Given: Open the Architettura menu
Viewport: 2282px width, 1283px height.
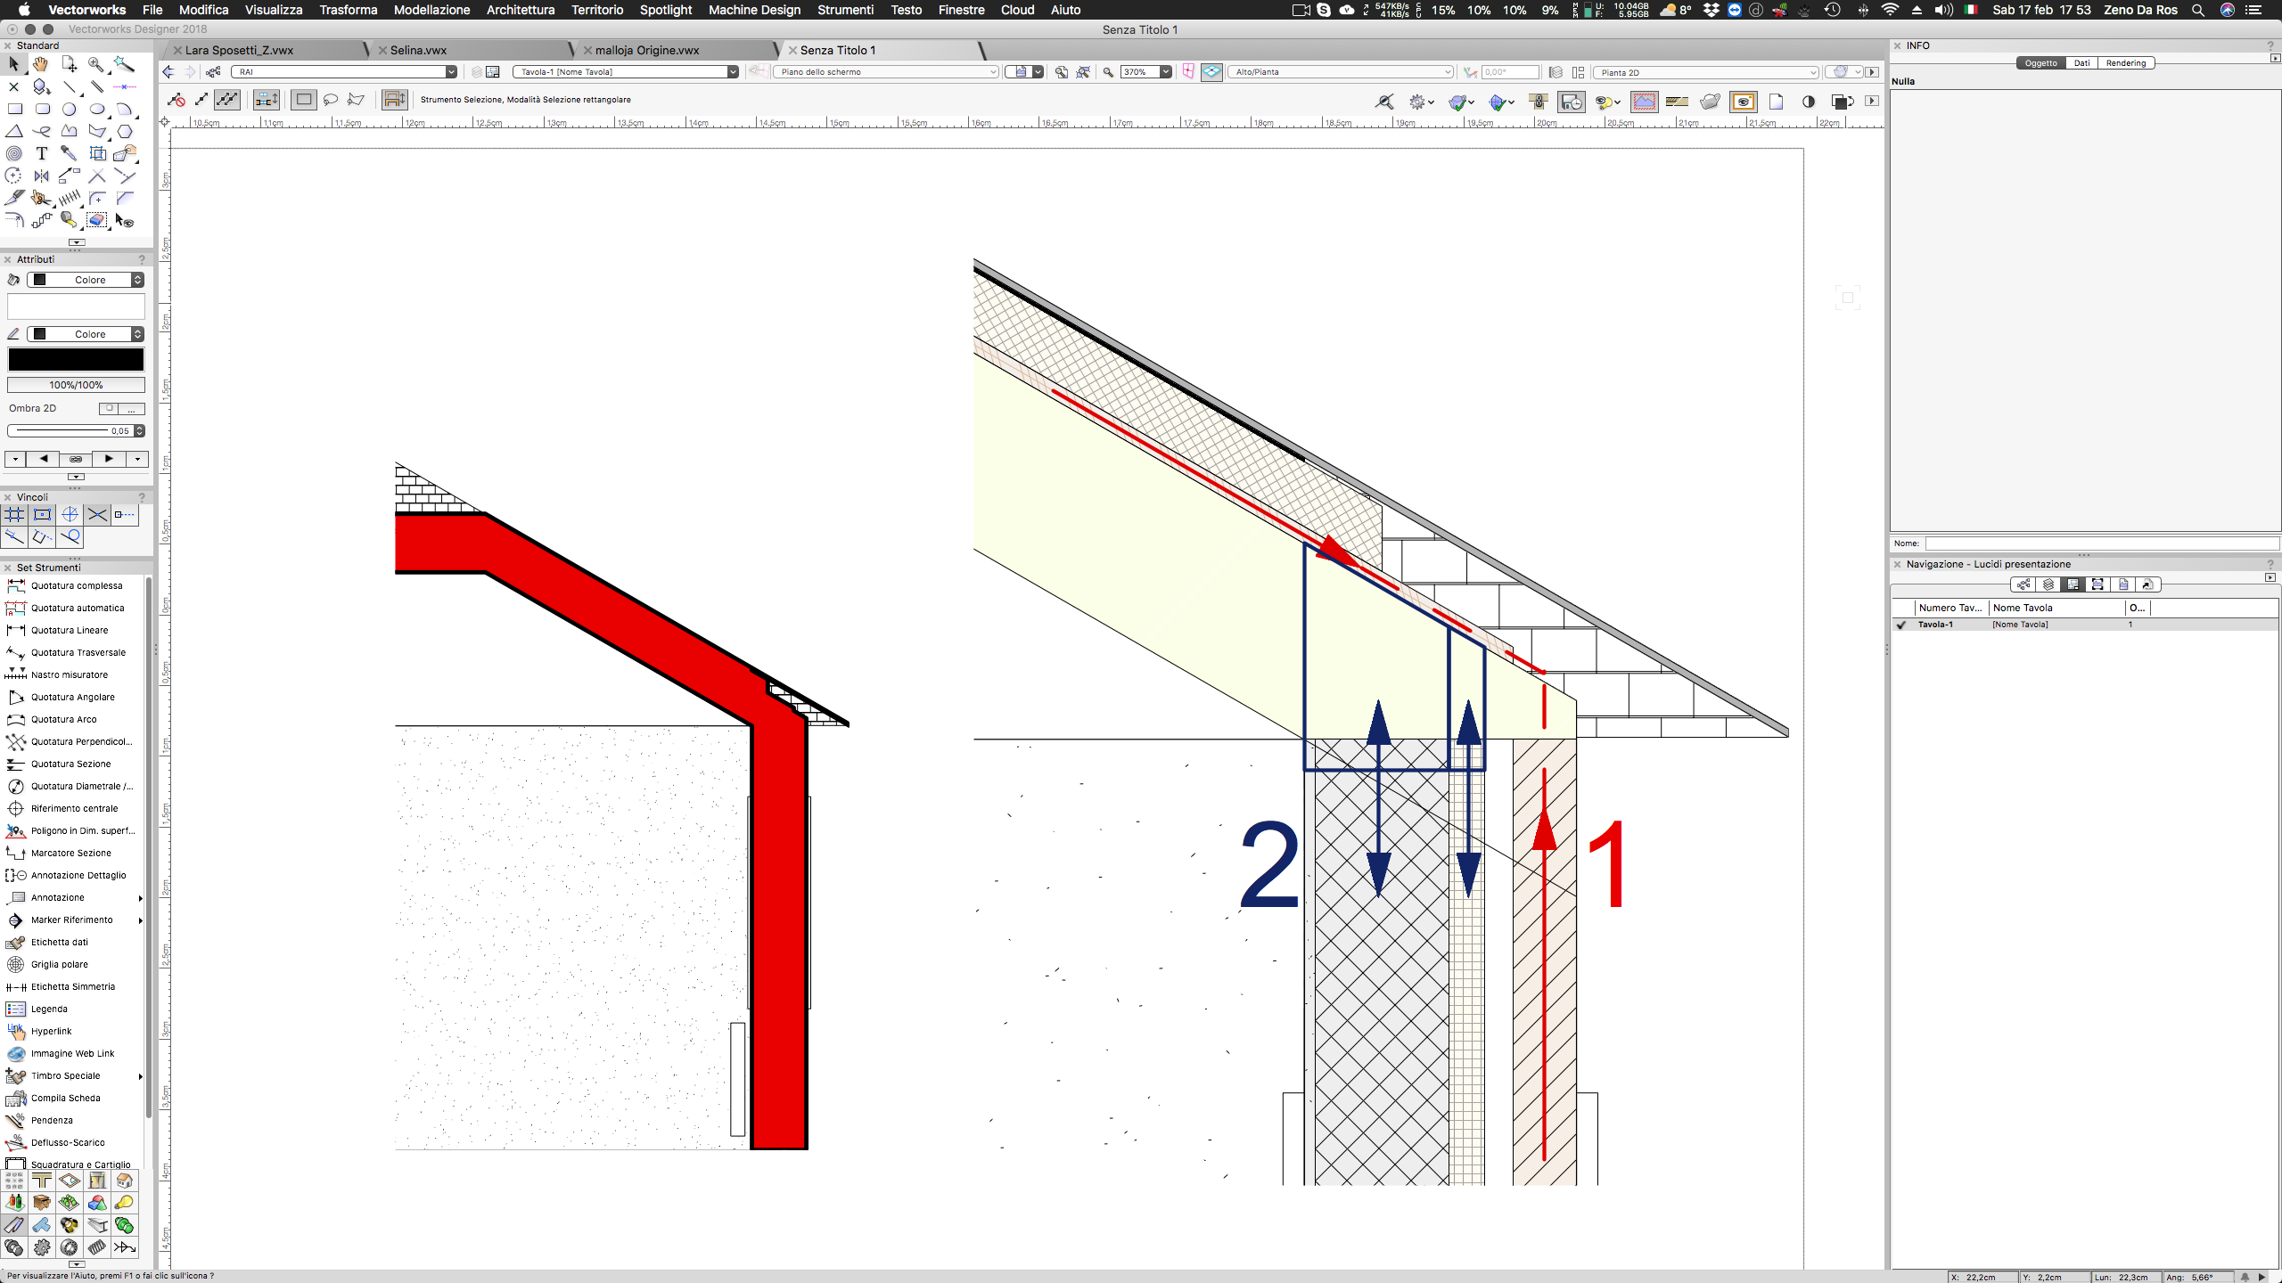Looking at the screenshot, I should point(520,10).
